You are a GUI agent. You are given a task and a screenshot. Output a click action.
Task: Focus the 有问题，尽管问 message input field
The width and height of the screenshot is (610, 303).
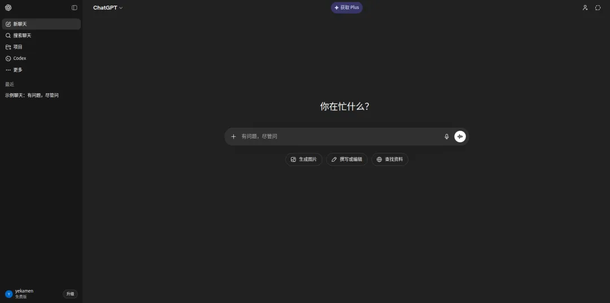(341, 137)
